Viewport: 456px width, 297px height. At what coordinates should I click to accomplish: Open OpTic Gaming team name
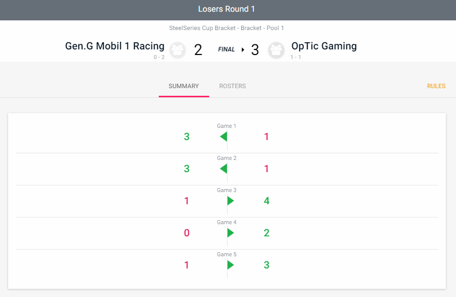tap(324, 46)
